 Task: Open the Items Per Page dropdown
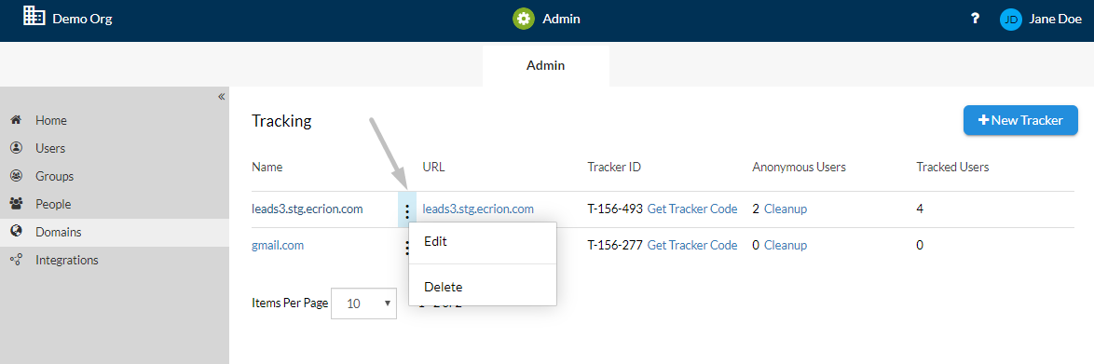tap(363, 303)
